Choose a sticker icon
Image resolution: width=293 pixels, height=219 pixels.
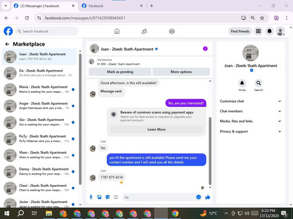click(x=108, y=197)
